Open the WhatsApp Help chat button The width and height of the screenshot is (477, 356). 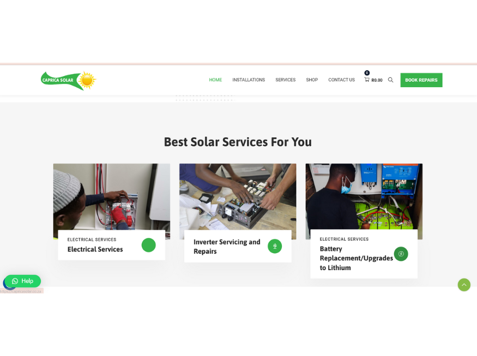click(x=23, y=281)
